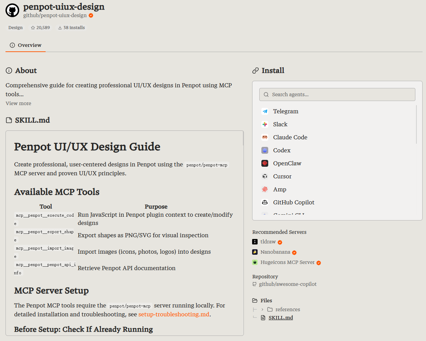Open the github/awesome-copilot repository link
The height and width of the screenshot is (341, 426).
click(288, 284)
